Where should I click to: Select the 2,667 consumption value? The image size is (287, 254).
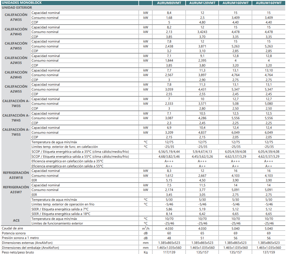[202, 176]
